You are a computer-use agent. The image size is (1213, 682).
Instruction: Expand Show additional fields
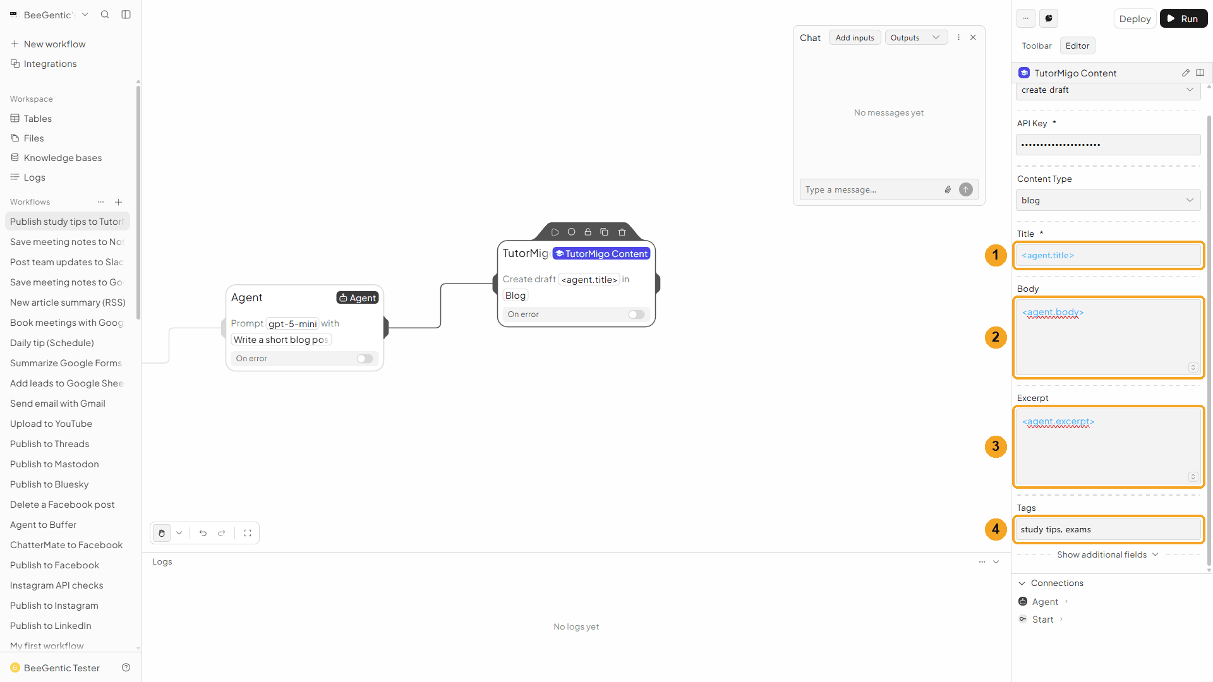click(1108, 554)
